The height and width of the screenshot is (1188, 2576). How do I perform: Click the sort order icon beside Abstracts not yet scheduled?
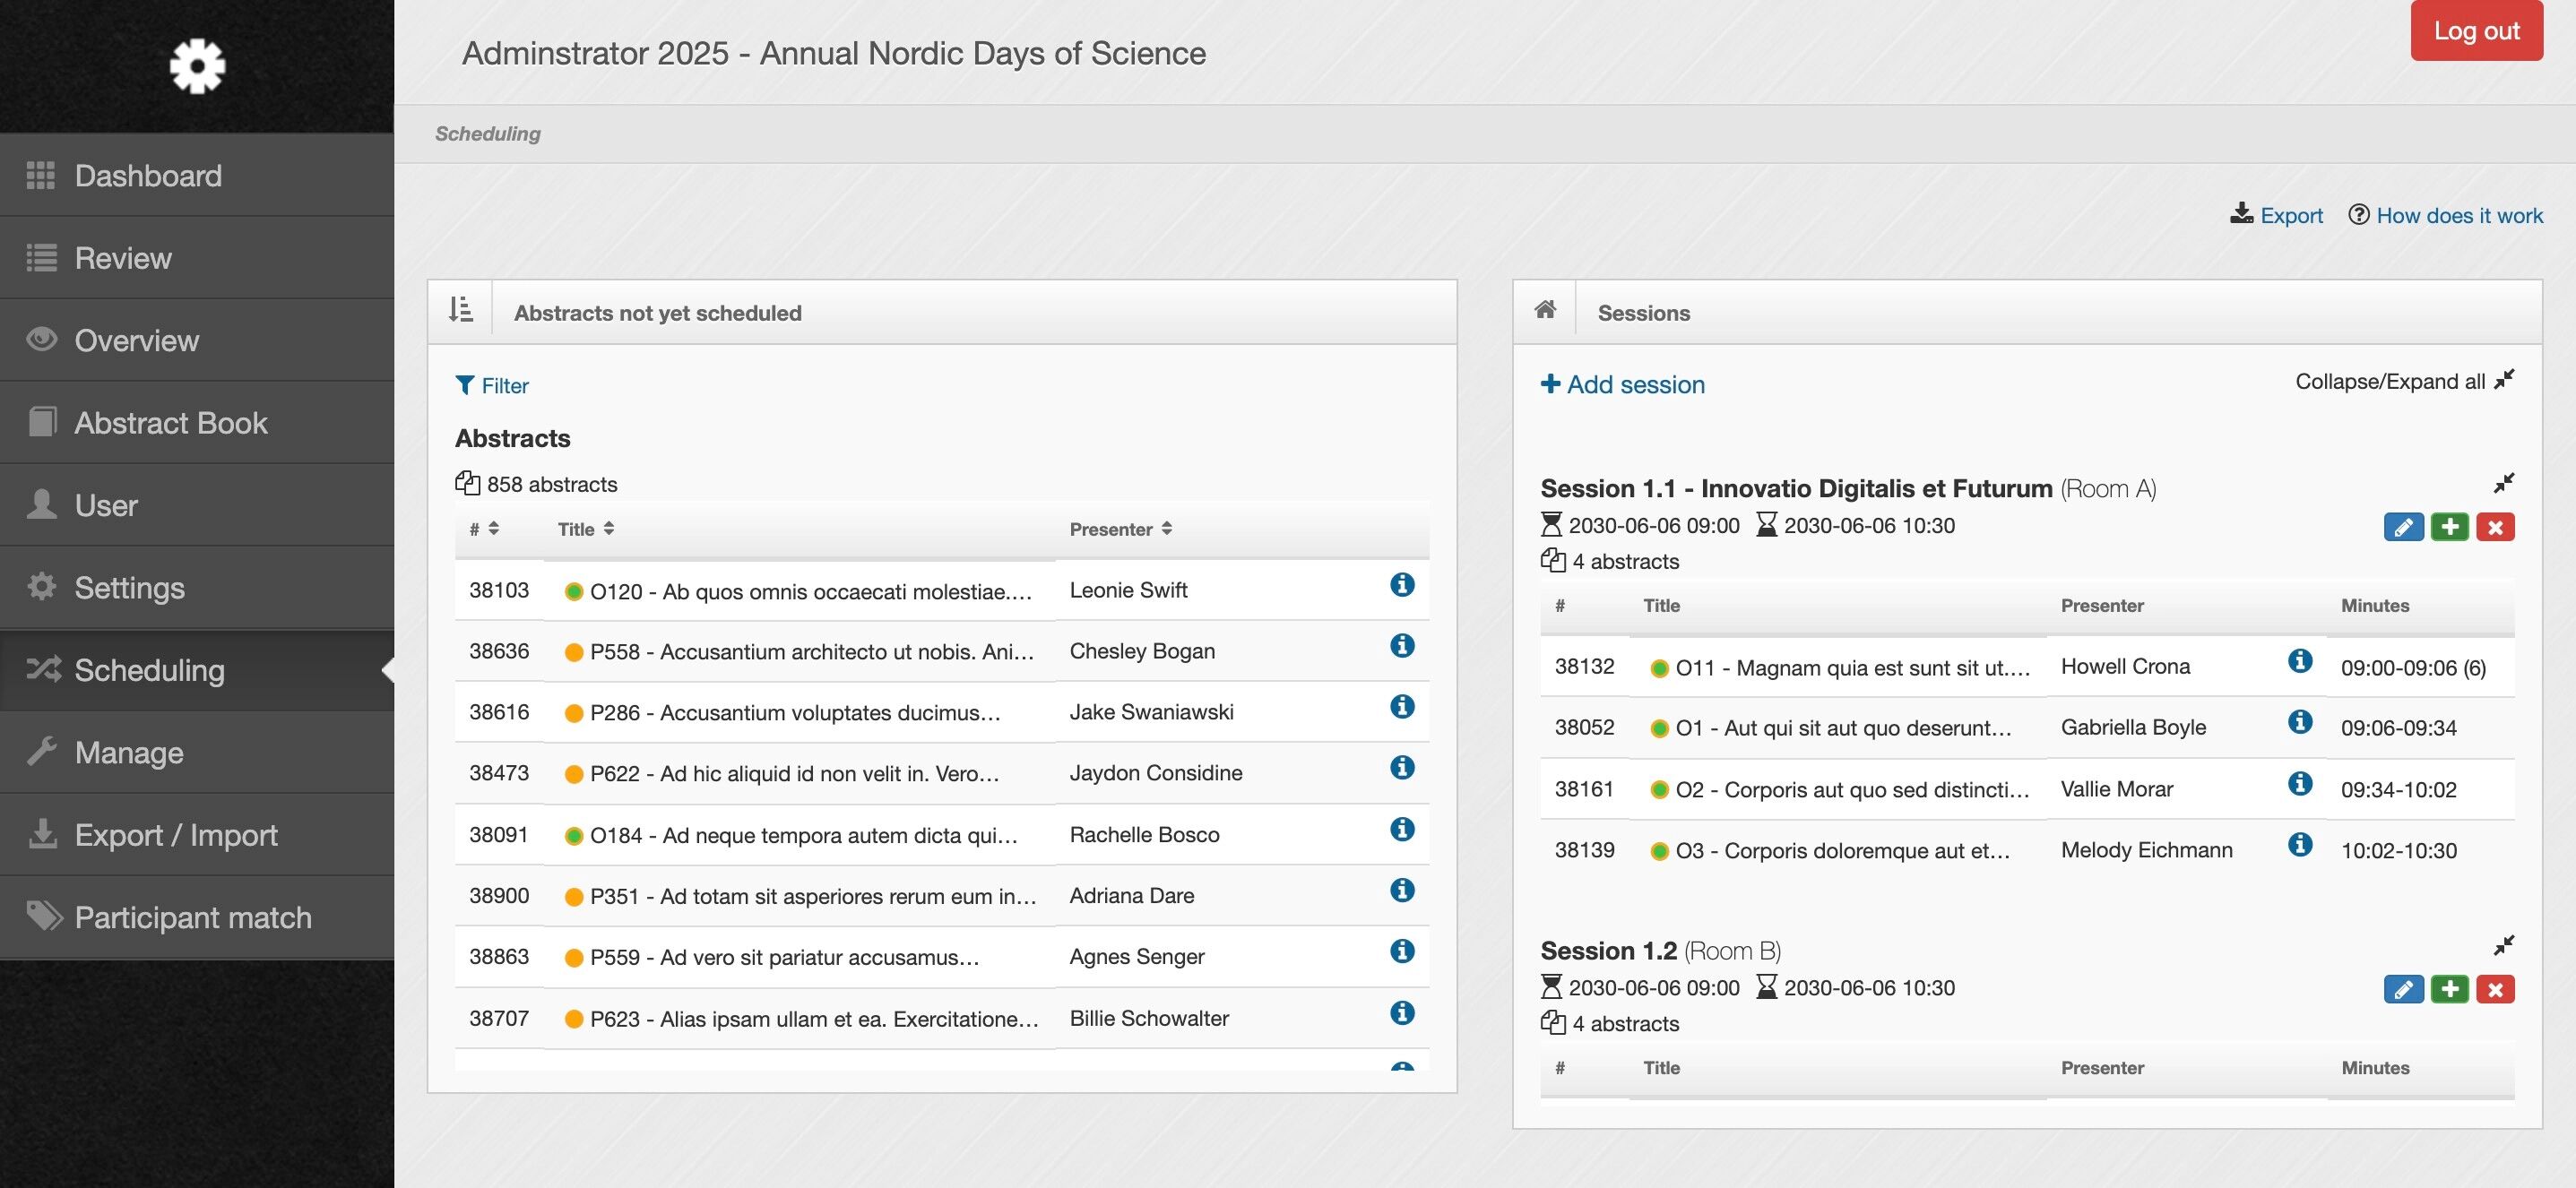tap(460, 311)
